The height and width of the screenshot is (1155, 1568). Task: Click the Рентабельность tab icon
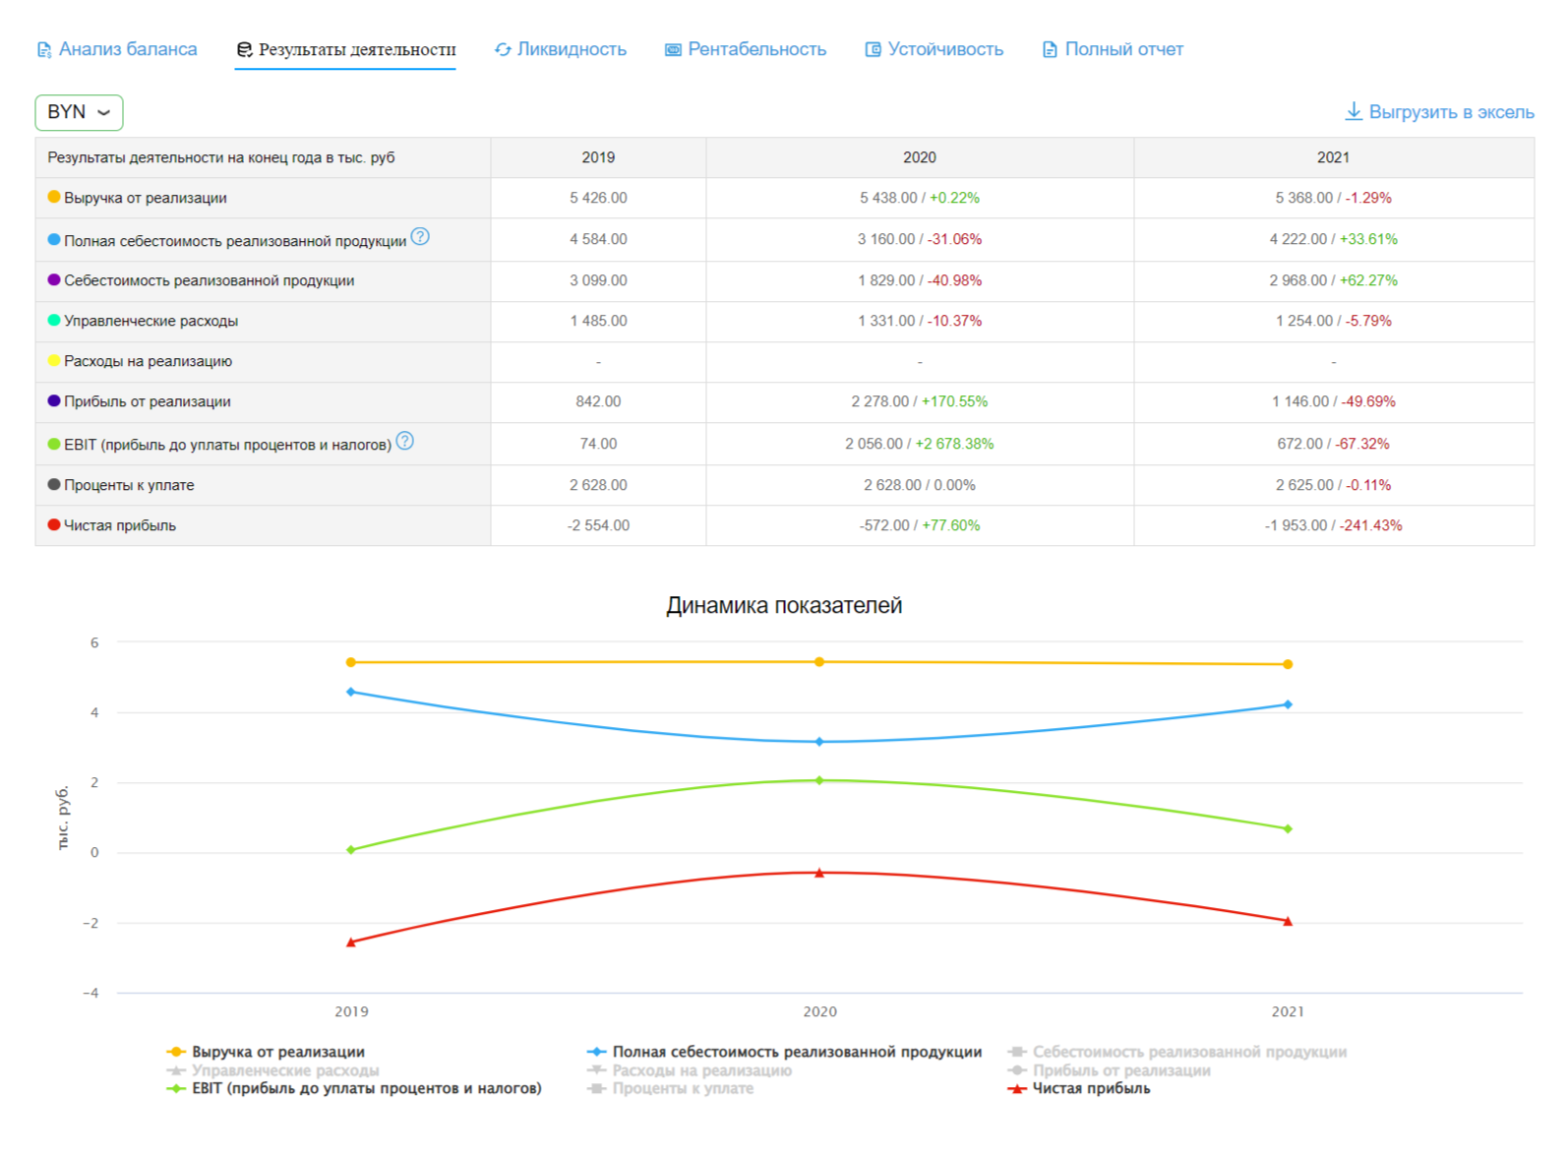673,50
